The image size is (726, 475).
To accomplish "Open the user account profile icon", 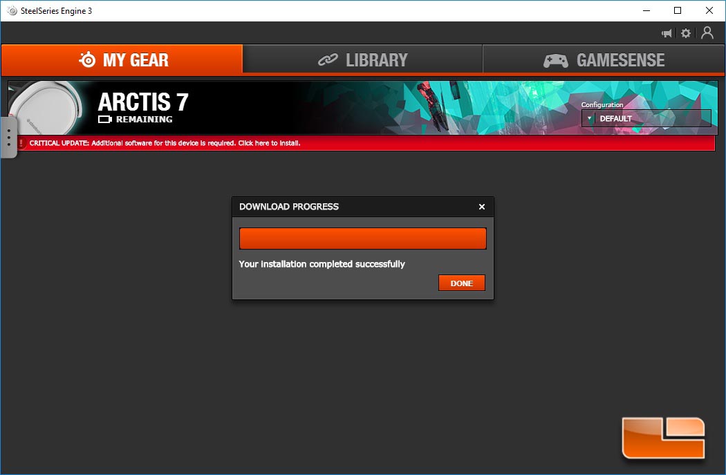I will (x=707, y=33).
